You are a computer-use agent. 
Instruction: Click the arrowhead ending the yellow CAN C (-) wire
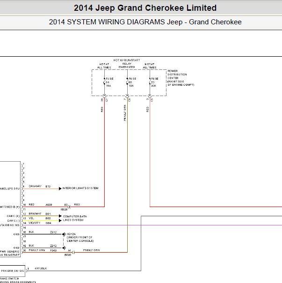[x=60, y=221]
